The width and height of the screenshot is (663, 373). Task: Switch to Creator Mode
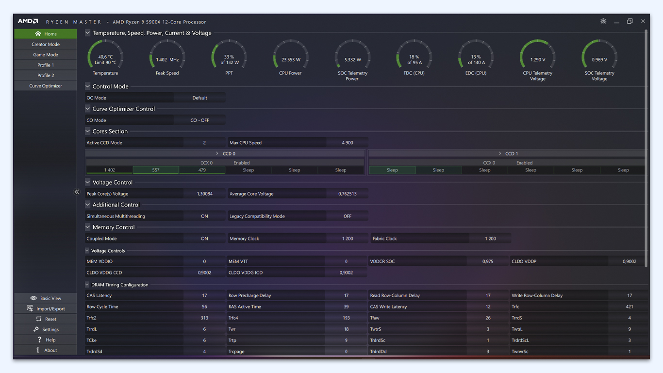coord(46,44)
